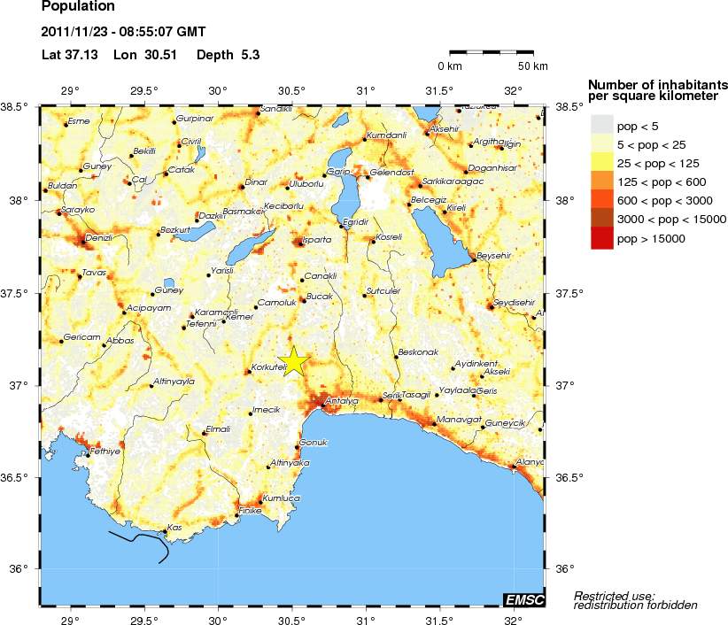Click the yellow star epicenter marker
Image resolution: width=728 pixels, height=625 pixels.
(294, 362)
